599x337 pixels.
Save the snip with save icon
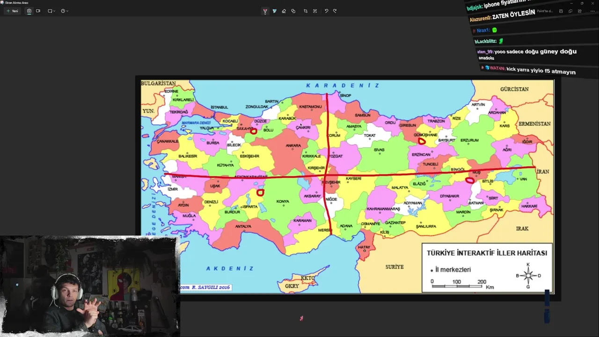561,11
